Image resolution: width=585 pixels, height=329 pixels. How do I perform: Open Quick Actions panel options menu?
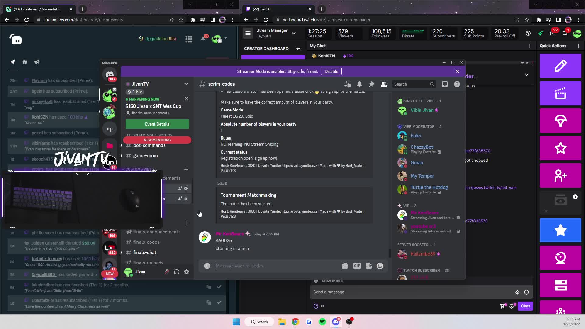[x=578, y=46]
